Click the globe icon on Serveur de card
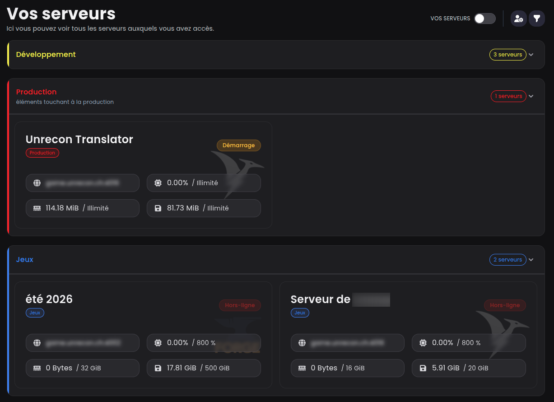The height and width of the screenshot is (402, 554). click(x=302, y=343)
